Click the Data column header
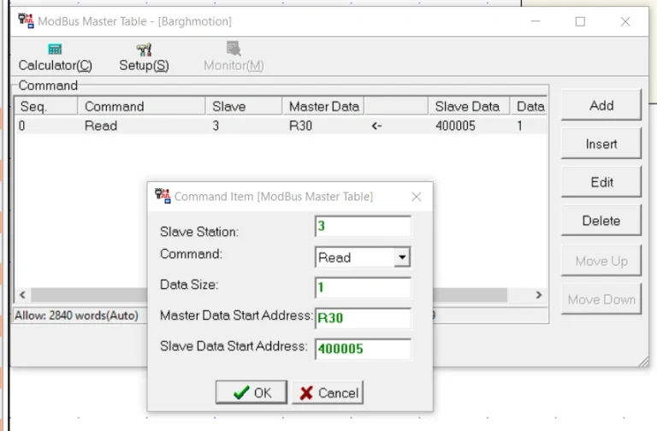 coord(529,106)
